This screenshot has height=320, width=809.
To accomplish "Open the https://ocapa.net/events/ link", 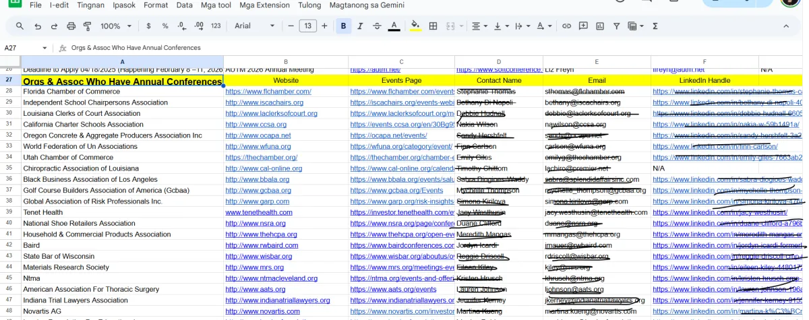I will tap(389, 135).
